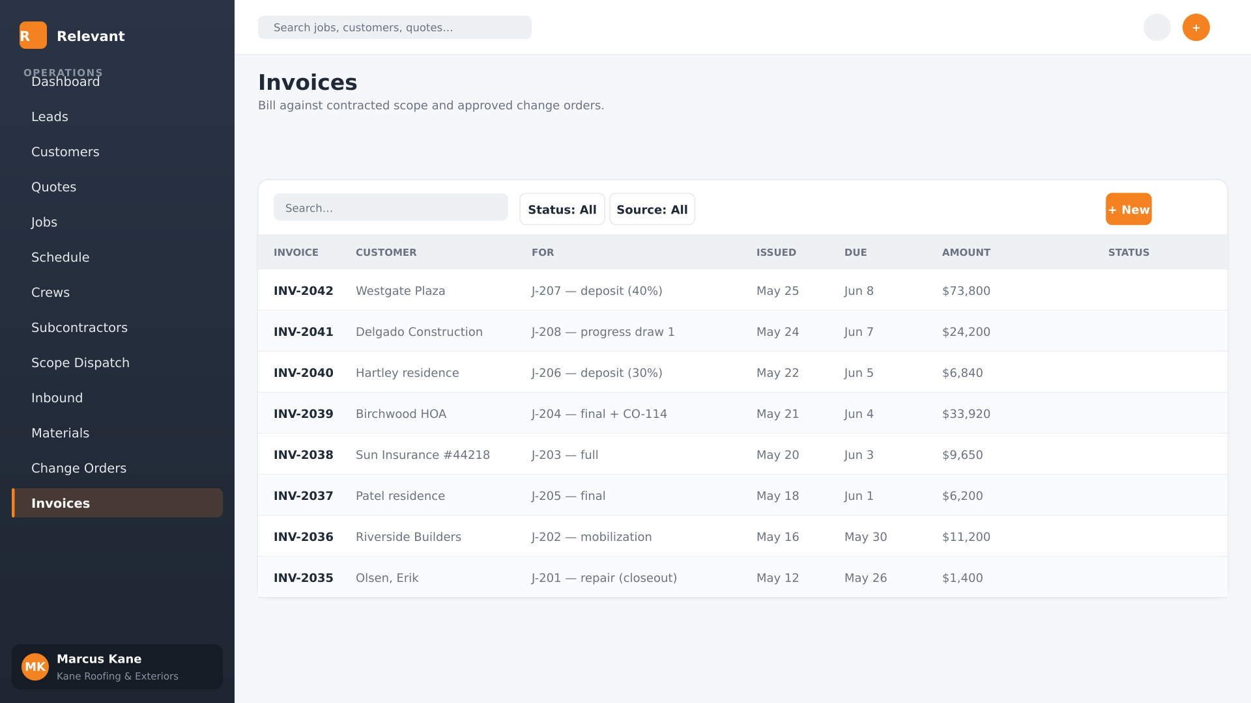Click the orange plus button in top bar
This screenshot has height=703, width=1251.
1196,27
